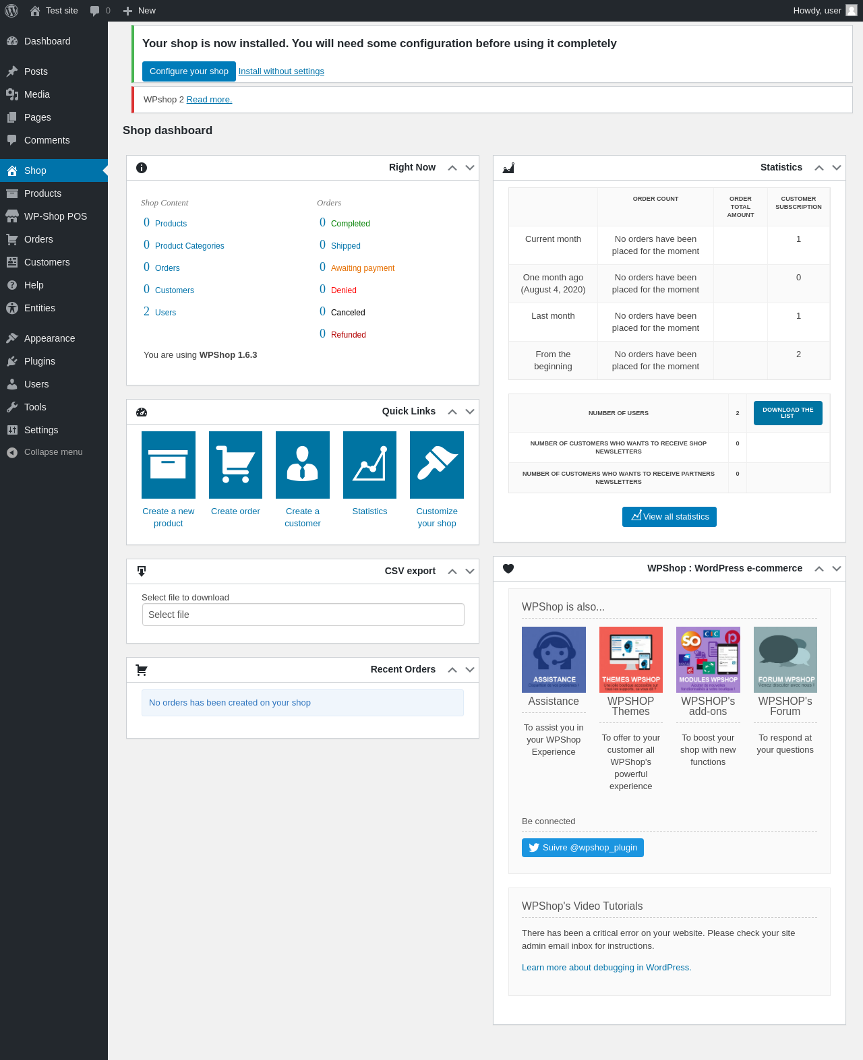Open Entities in the sidebar
This screenshot has width=863, height=1060.
(54, 308)
